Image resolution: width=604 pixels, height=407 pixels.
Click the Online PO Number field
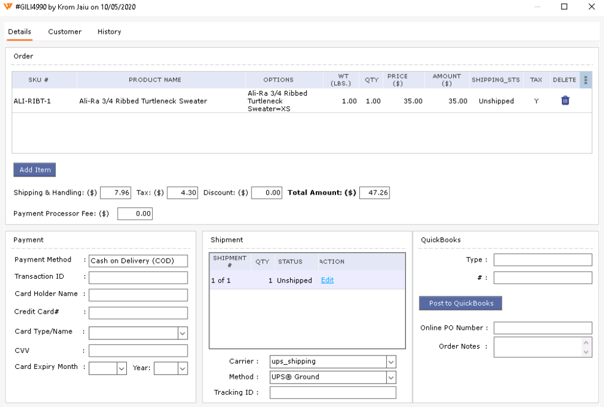pyautogui.click(x=543, y=328)
